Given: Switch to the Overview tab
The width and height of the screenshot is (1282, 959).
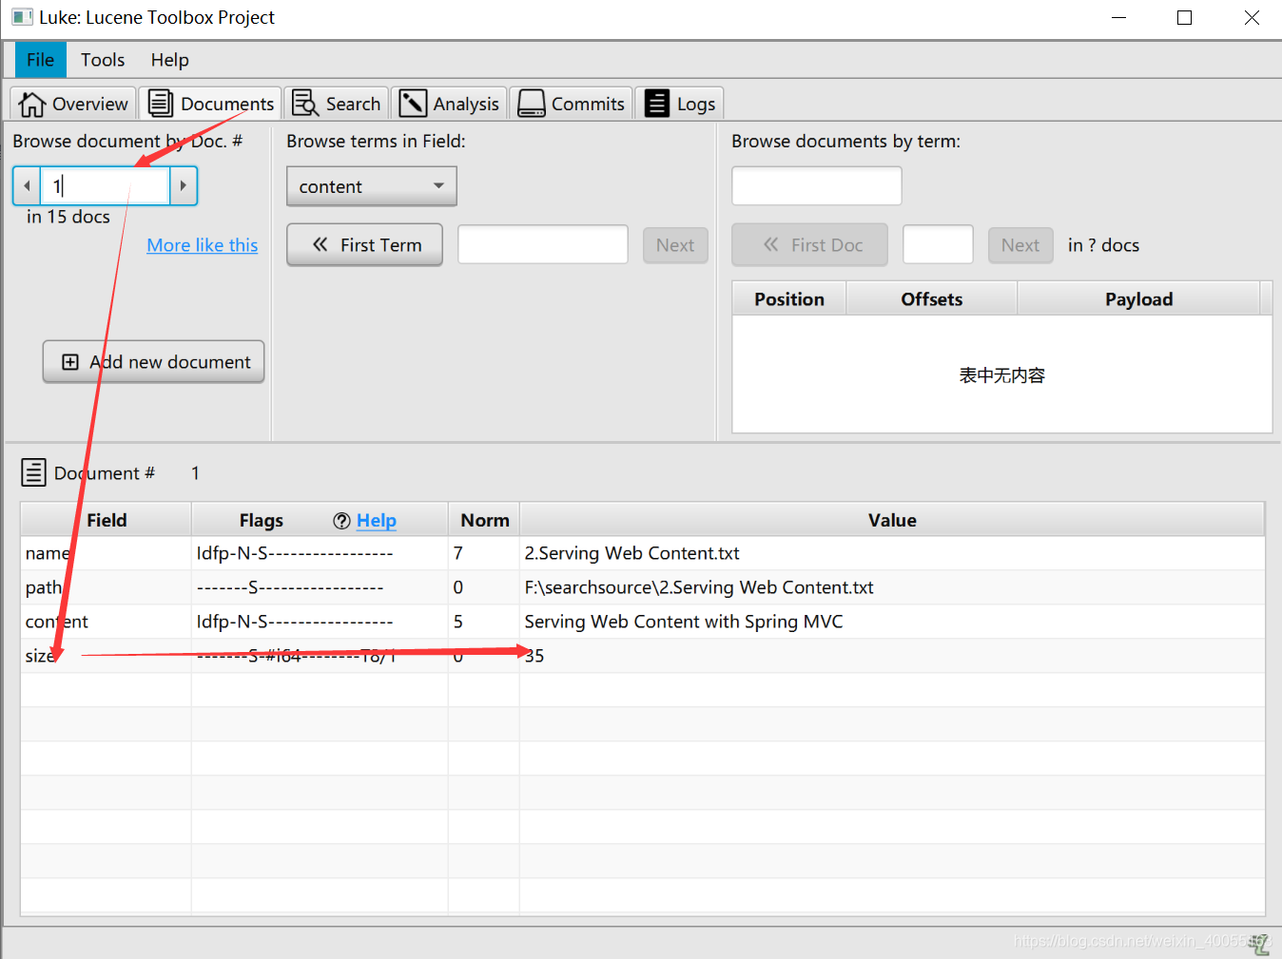Looking at the screenshot, I should tap(74, 104).
